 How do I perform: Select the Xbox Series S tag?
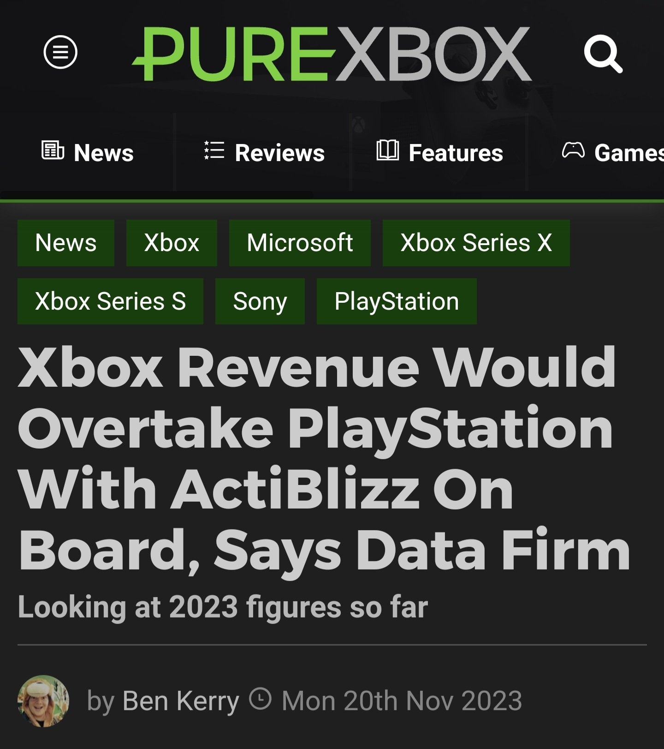[110, 301]
